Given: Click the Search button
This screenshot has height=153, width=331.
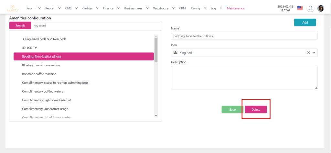Looking at the screenshot, I should click(20, 26).
